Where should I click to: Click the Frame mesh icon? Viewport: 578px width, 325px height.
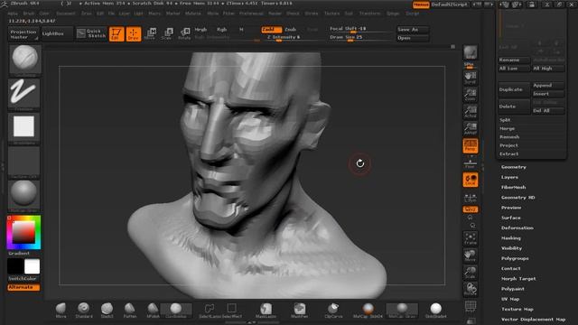[x=471, y=238]
